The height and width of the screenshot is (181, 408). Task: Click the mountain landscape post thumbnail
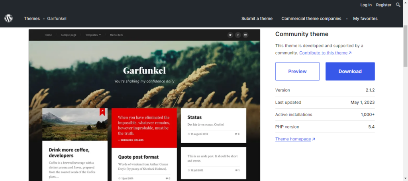coord(75,125)
